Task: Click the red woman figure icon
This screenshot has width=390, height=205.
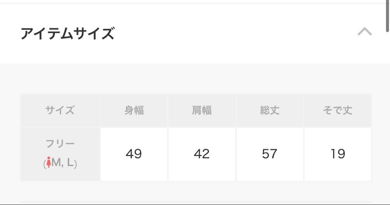Action: (49, 162)
